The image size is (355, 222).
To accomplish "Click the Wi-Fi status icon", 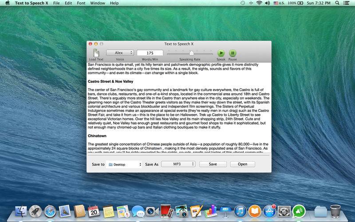I will [259, 3].
